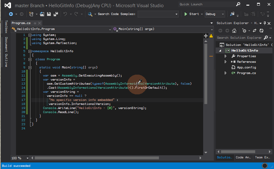Save Program.cs with the Save icon
274x169 pixels.
[x=49, y=14]
